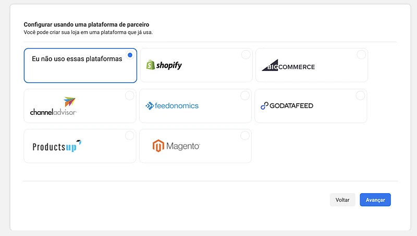Select the Feedonomics radio button

pyautogui.click(x=244, y=96)
